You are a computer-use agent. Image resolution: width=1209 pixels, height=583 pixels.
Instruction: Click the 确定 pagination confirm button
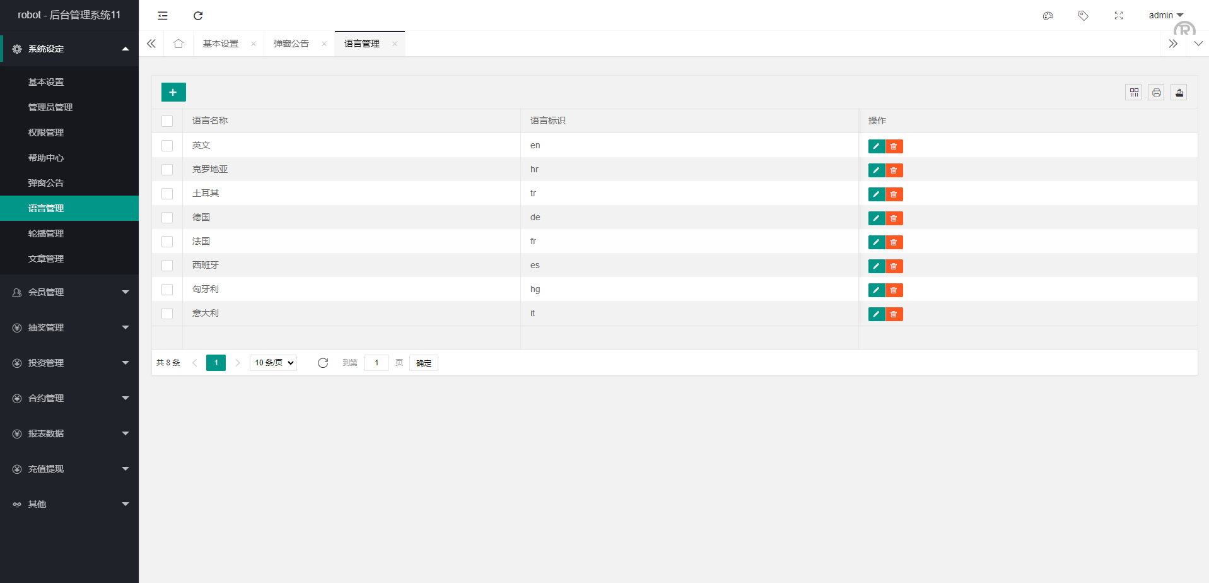423,363
